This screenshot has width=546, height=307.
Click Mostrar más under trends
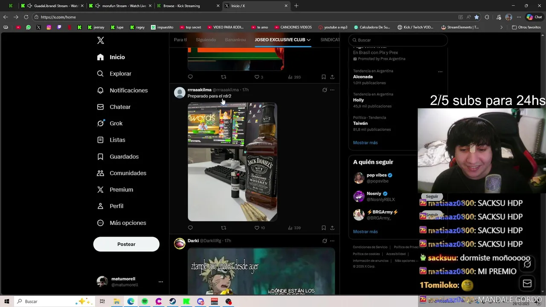365,143
